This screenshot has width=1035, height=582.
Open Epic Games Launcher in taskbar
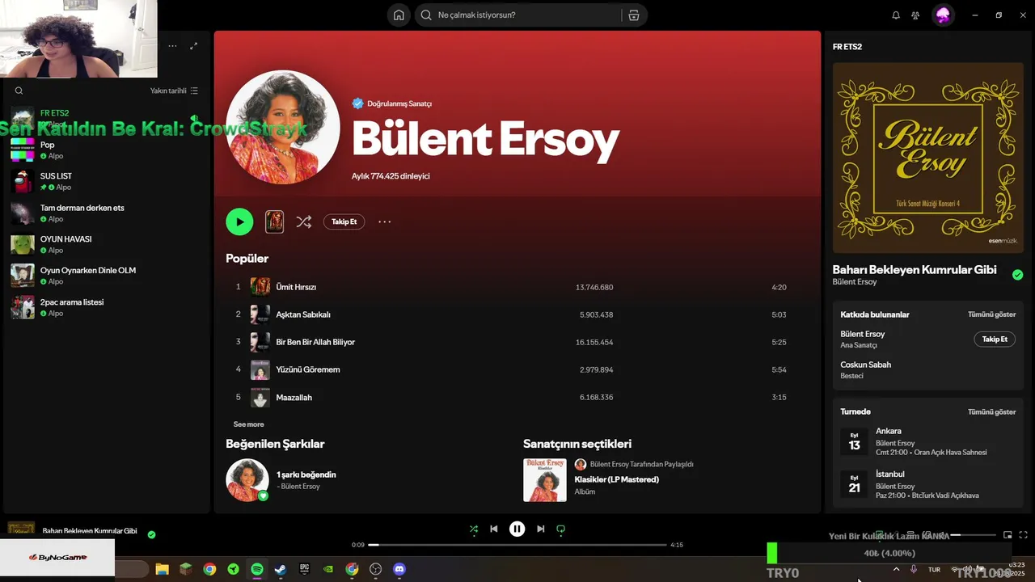(x=304, y=569)
